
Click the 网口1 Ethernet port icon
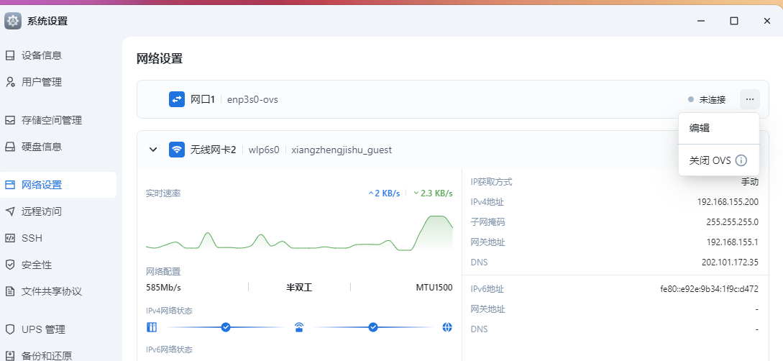point(177,99)
